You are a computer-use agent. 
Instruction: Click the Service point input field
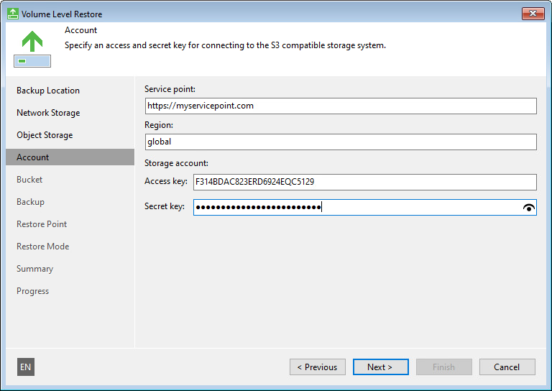click(341, 106)
